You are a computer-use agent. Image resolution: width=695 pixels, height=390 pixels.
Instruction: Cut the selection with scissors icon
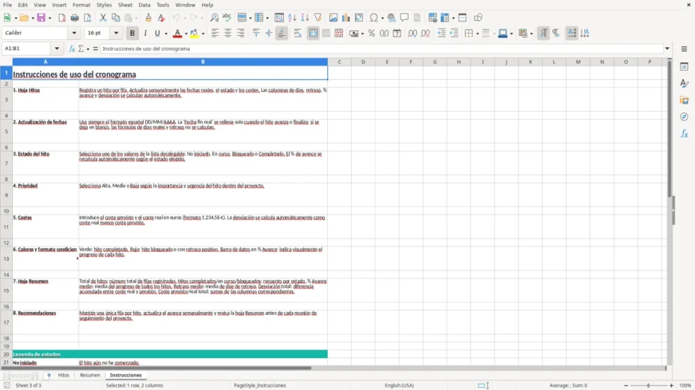[x=103, y=18]
